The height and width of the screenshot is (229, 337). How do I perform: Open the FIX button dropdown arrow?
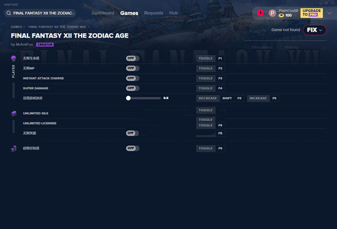321,30
